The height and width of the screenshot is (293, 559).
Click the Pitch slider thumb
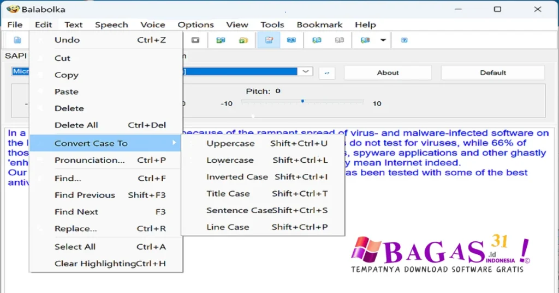[x=302, y=101]
